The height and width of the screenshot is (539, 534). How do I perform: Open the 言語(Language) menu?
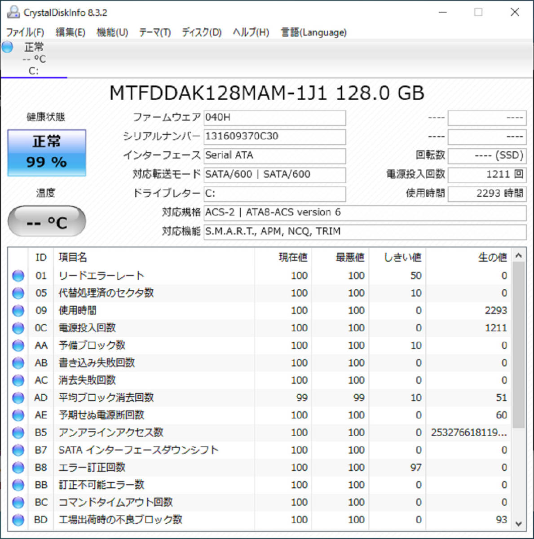pos(313,32)
